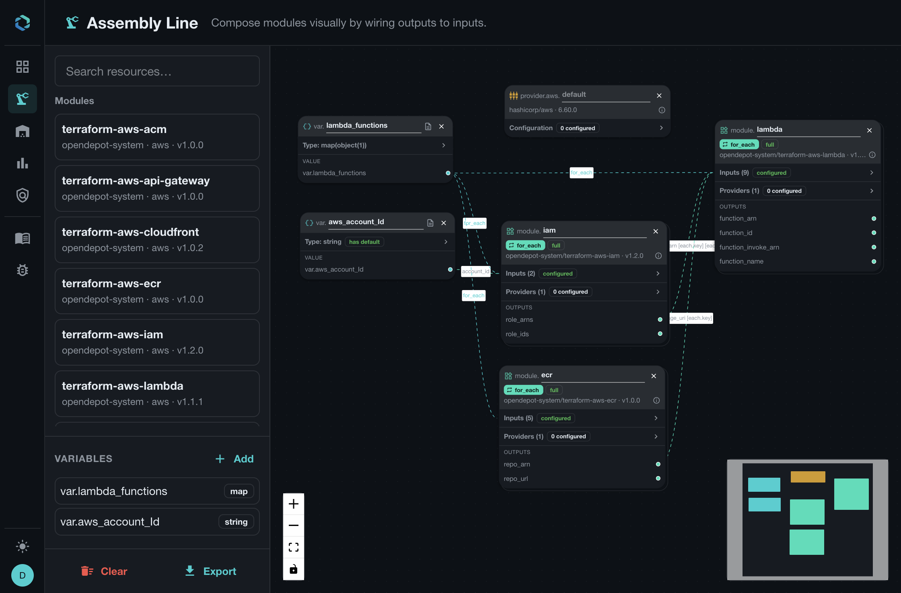
Task: Open the dashboard grid icon in sidebar
Action: [23, 66]
